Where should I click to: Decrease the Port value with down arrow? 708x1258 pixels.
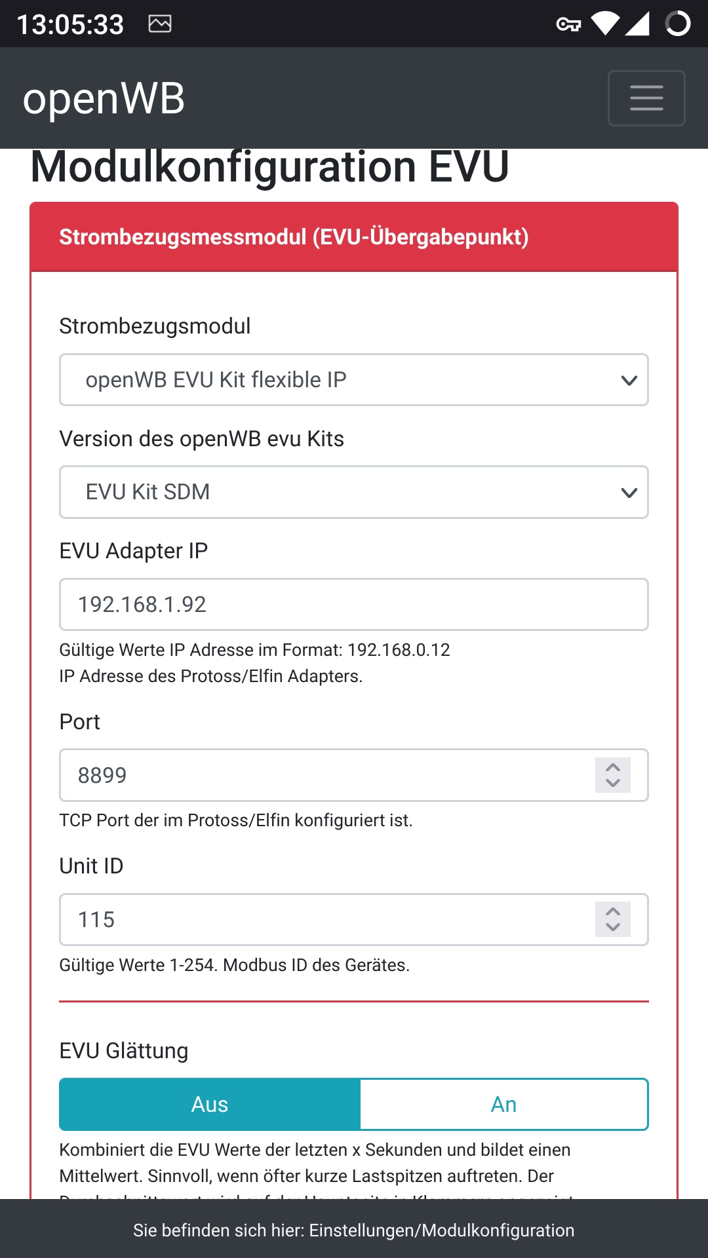coord(613,783)
